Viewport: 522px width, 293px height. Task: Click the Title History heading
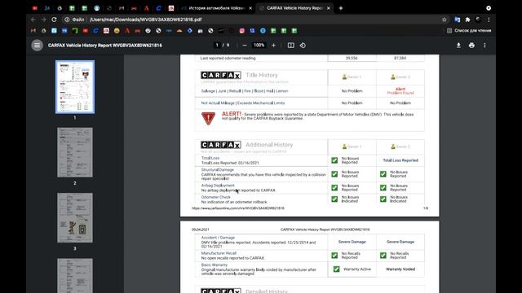(x=262, y=75)
